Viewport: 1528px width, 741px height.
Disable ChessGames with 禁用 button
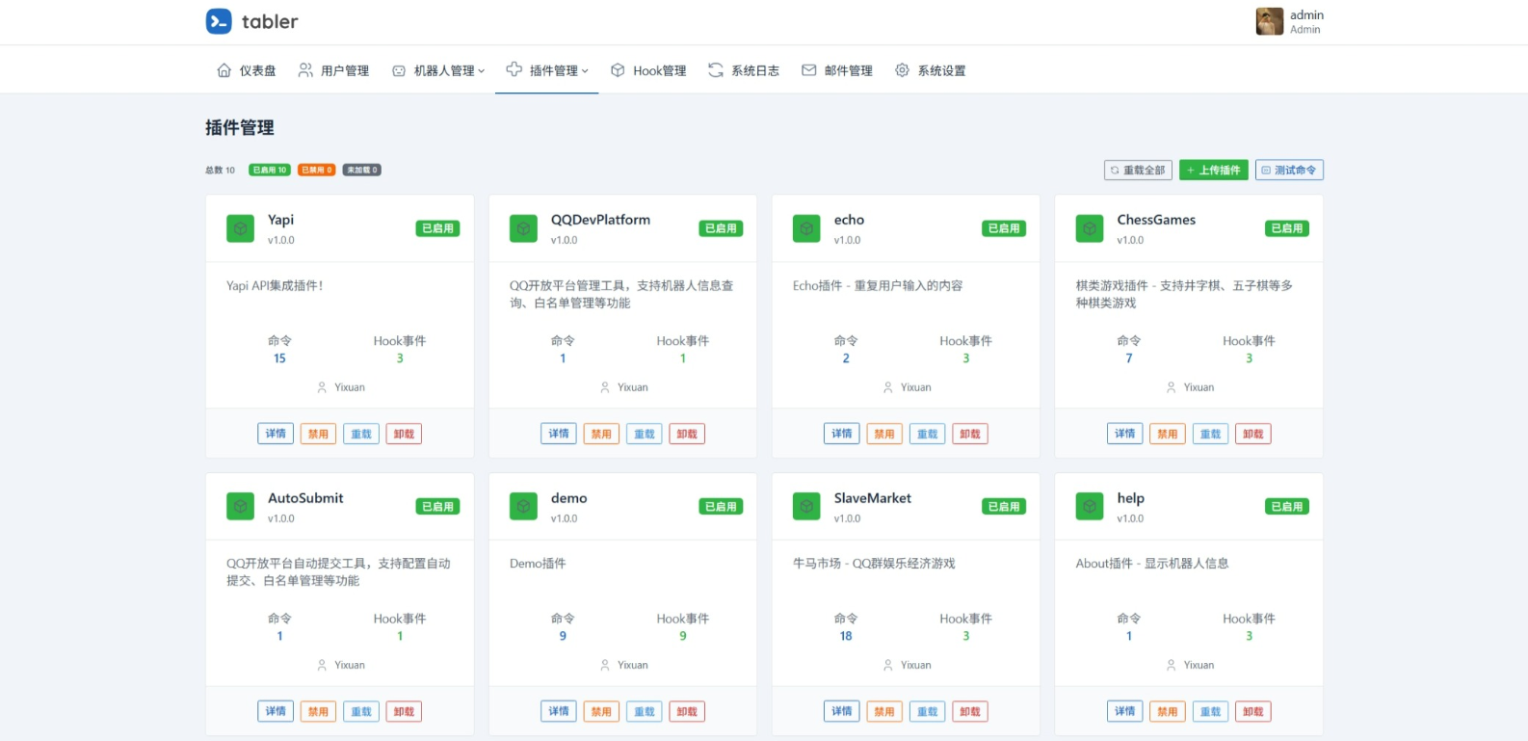(x=1168, y=434)
